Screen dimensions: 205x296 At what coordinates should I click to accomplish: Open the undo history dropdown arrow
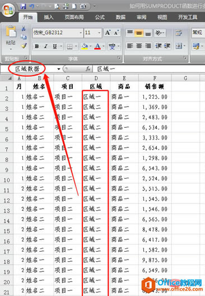click(x=38, y=7)
